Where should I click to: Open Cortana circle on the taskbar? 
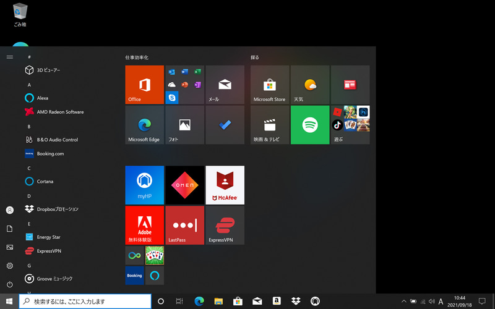[161, 302]
